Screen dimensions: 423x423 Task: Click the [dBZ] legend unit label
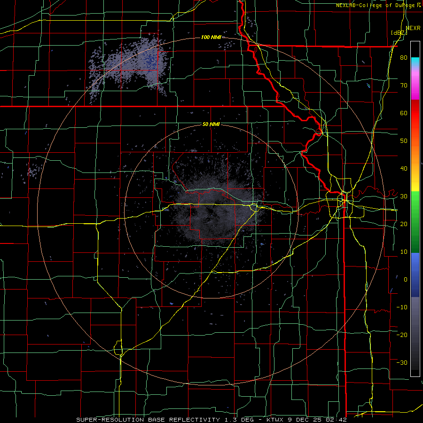399,33
